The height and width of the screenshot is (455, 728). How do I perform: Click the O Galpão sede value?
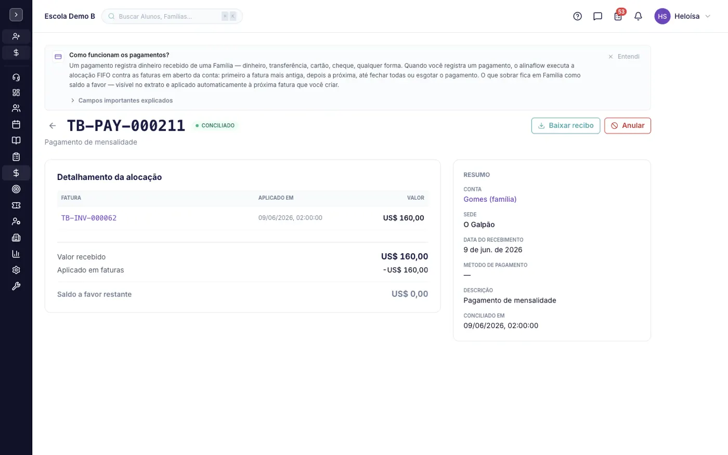click(479, 225)
